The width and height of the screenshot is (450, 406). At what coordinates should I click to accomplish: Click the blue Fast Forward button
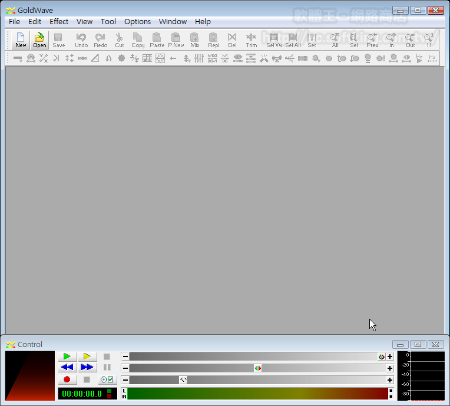[x=87, y=368]
